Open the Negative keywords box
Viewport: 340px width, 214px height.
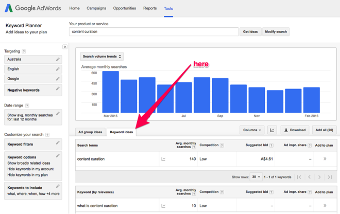click(x=33, y=90)
